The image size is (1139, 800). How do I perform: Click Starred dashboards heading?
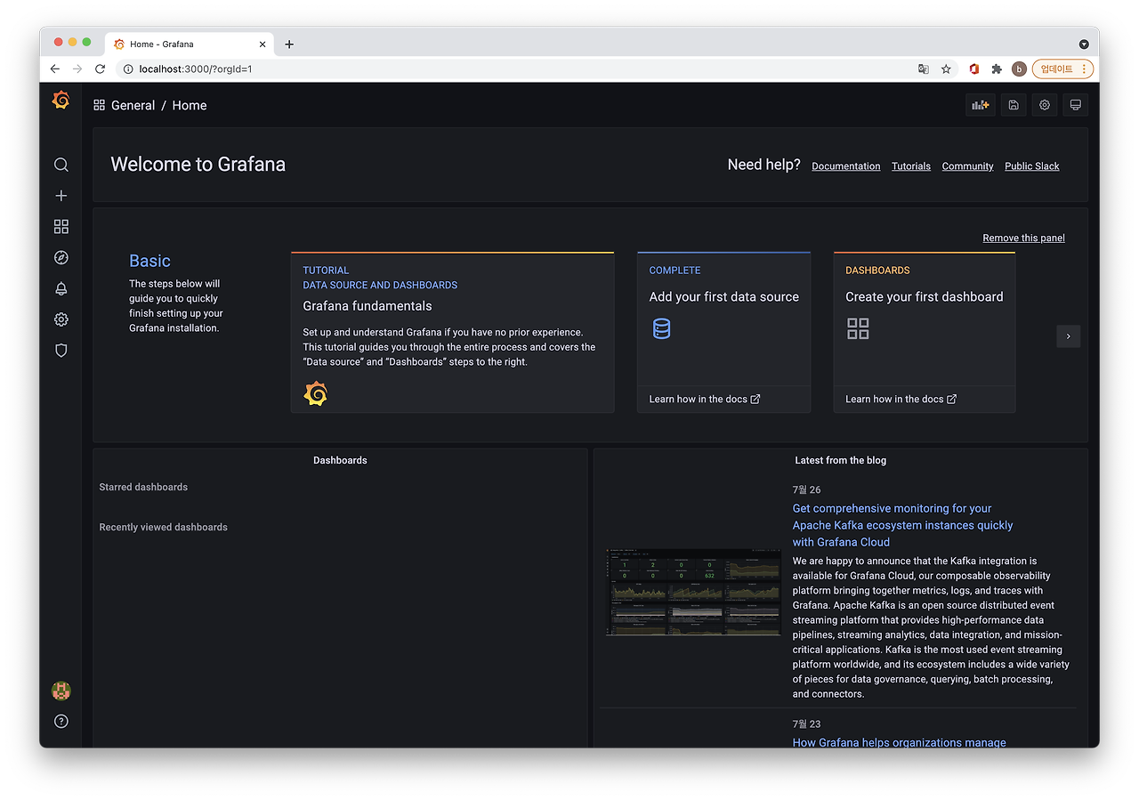(x=143, y=487)
